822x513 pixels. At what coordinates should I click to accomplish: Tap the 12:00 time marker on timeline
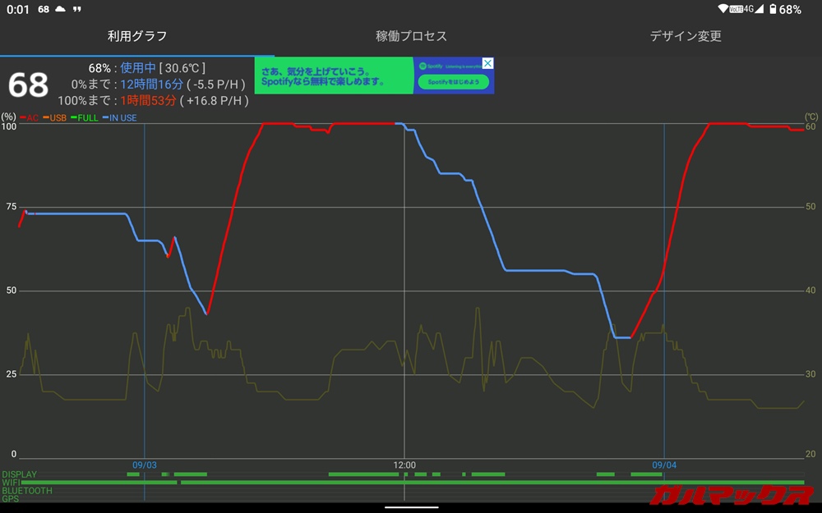pos(404,465)
